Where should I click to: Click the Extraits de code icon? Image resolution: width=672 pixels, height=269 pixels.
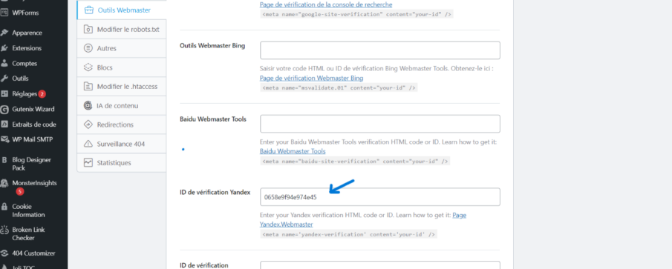coord(4,124)
